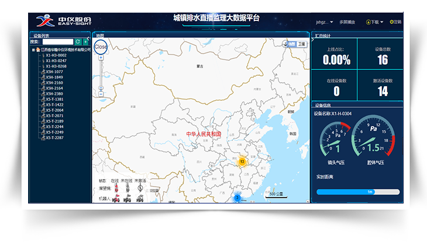427x242 pixels.
Task: Click the real-time distance progress bar
Action: (358, 191)
